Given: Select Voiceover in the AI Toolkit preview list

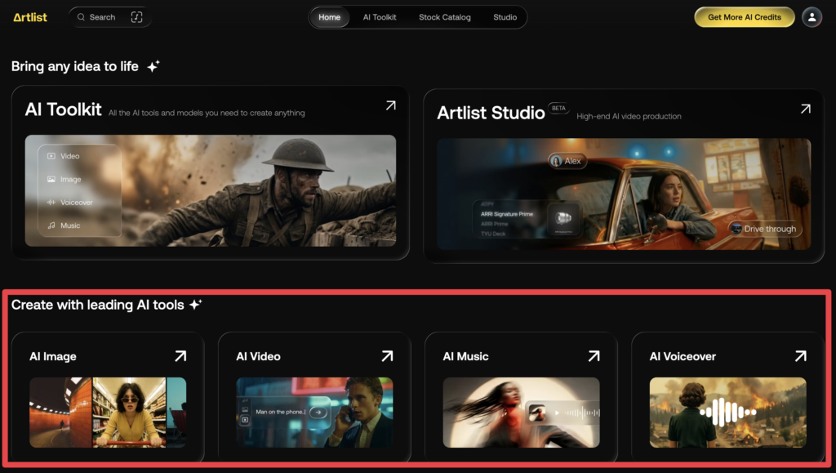Looking at the screenshot, I should click(76, 203).
